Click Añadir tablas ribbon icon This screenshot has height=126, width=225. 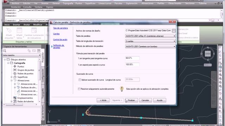(x=19, y=30)
